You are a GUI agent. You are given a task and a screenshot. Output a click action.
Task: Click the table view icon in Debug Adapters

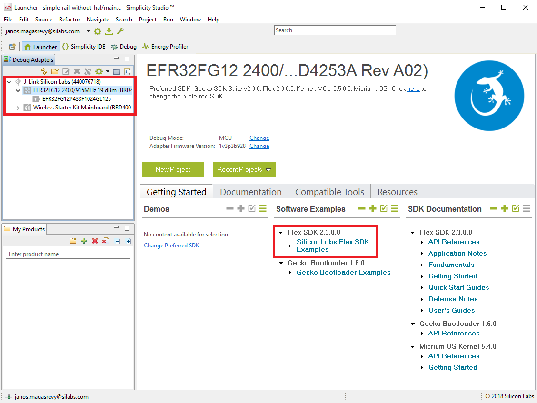(x=117, y=71)
